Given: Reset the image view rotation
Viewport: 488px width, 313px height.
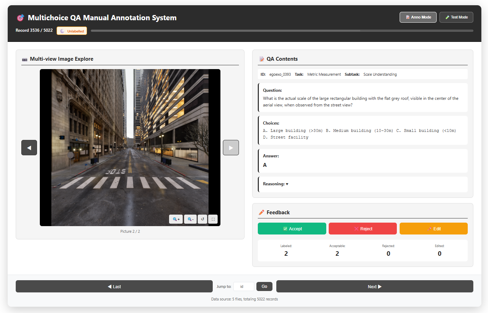Looking at the screenshot, I should coord(203,219).
